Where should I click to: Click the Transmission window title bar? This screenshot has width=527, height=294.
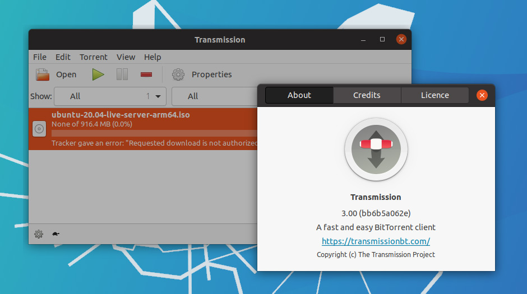point(220,40)
